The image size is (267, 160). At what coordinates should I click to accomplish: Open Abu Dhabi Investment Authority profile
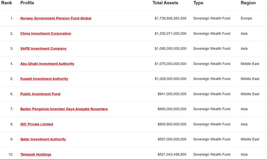(x=47, y=64)
